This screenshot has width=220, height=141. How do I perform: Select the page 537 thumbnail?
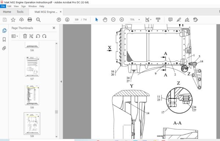(32, 66)
